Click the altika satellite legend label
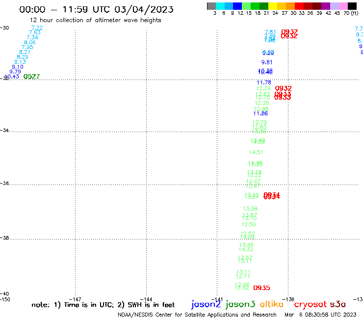Viewport: 363px width, 319px height. 272,304
